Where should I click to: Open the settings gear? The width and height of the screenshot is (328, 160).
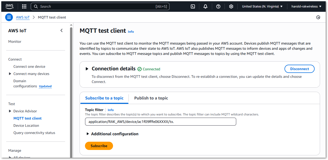coord(231,6)
